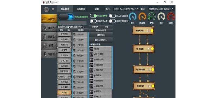Viewport: 217px width, 98px height.
Task: Click the 重新扫描 rescan button
Action: pos(101,35)
